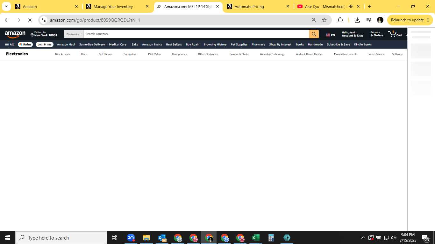
Task: Open the Chrome Downloads icon
Action: pyautogui.click(x=357, y=20)
